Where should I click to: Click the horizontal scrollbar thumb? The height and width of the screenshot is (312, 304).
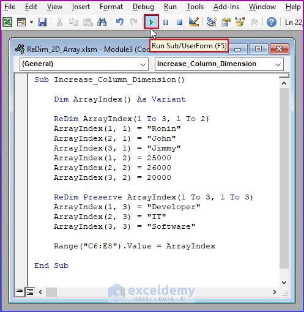tap(51, 292)
